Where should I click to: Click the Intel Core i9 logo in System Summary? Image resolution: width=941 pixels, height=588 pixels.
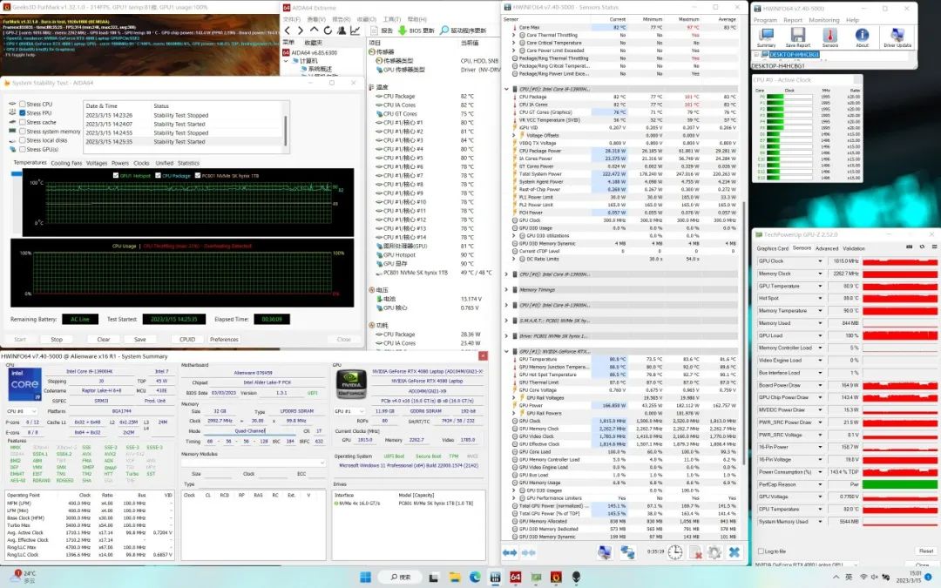pyautogui.click(x=24, y=385)
